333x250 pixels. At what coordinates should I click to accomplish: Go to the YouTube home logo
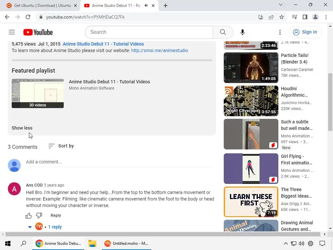point(38,32)
